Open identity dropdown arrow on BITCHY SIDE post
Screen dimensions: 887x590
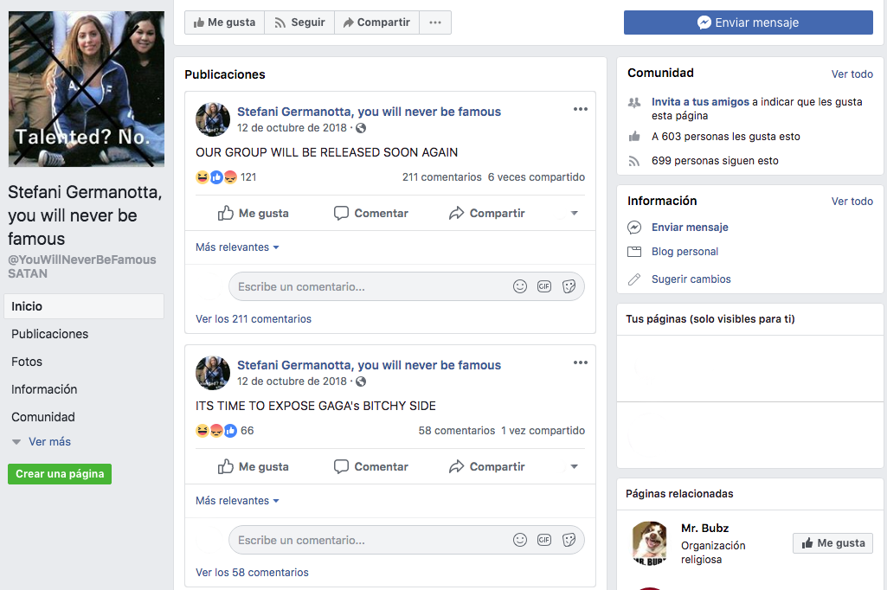point(575,466)
